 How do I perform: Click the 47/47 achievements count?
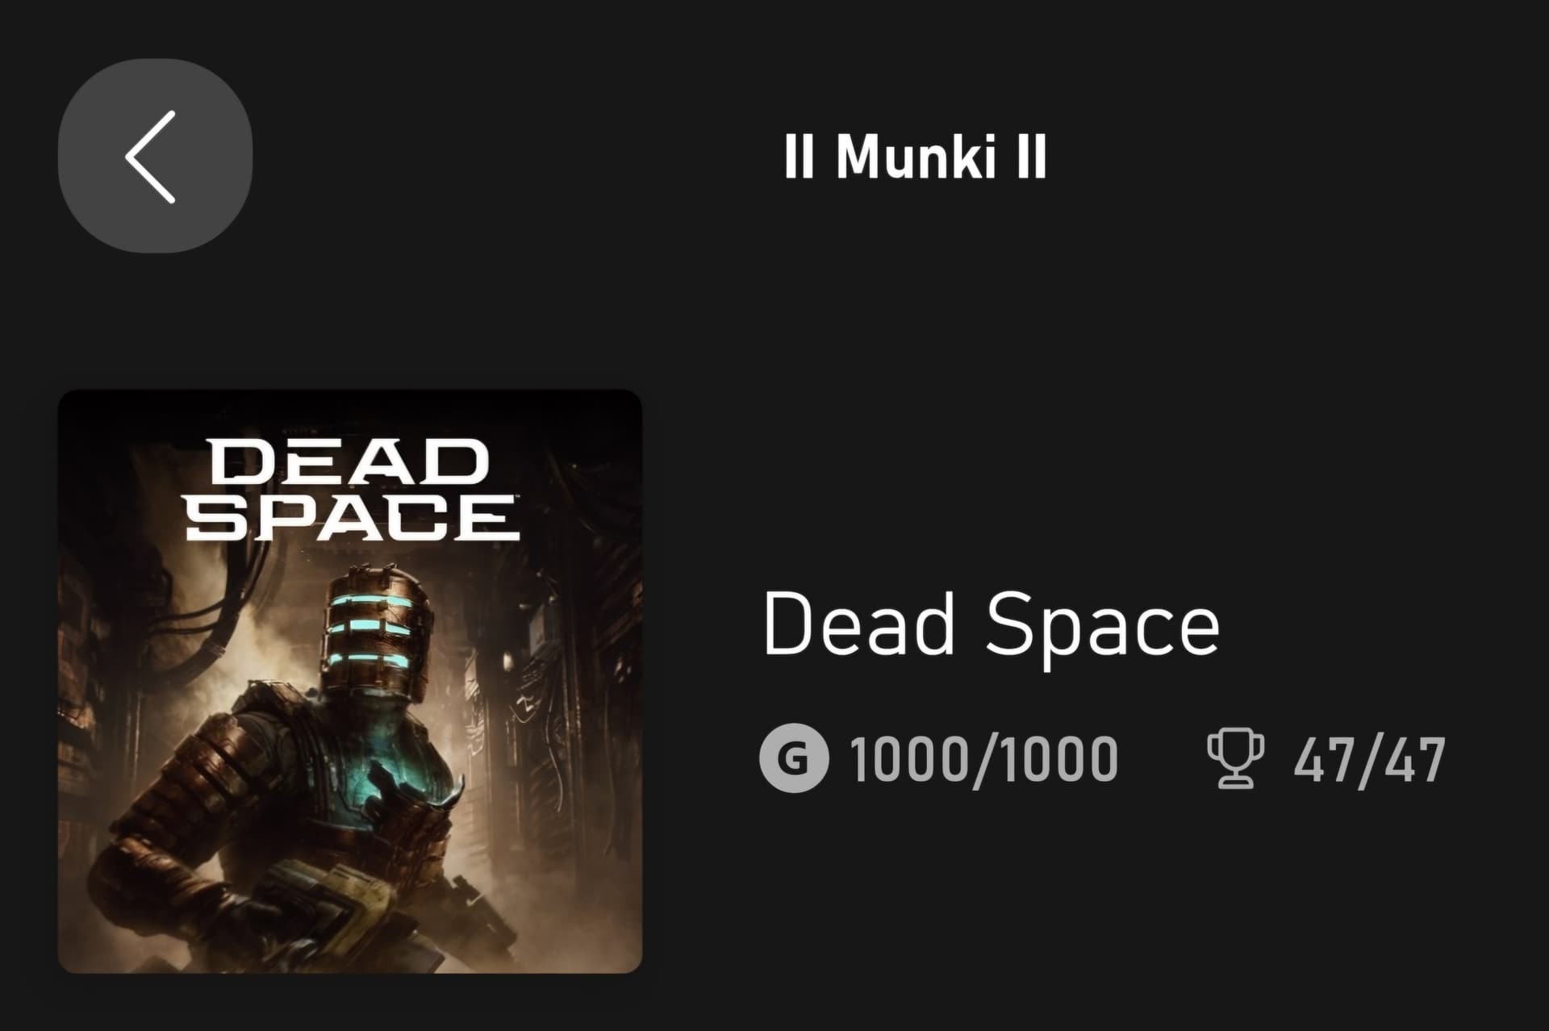(x=1368, y=760)
